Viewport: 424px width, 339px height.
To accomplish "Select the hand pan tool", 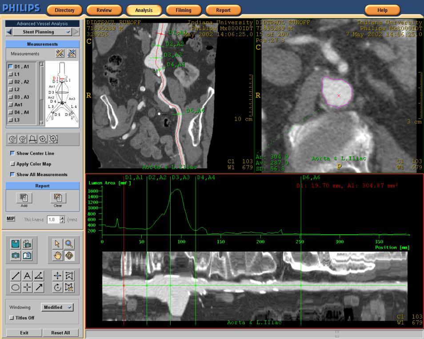I will click(57, 255).
